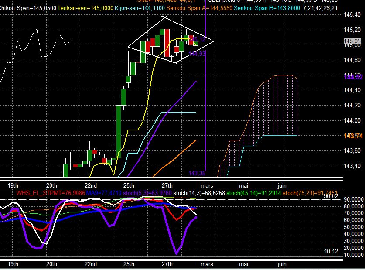Click the Senkou Span B=143,8000 label

267,8
